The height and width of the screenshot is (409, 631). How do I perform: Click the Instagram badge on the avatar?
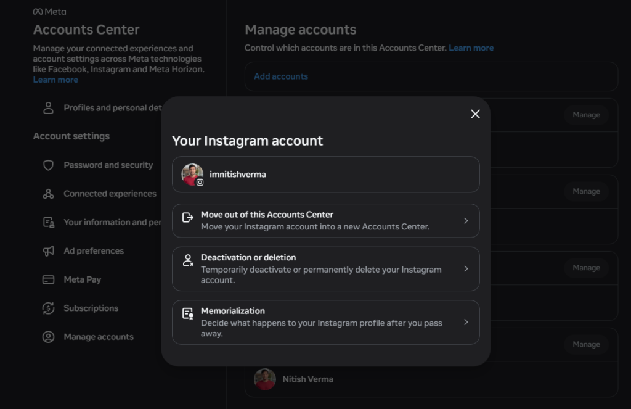click(x=200, y=182)
